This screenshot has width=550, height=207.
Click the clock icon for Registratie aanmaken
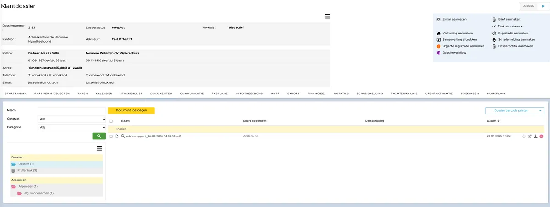pyautogui.click(x=494, y=33)
